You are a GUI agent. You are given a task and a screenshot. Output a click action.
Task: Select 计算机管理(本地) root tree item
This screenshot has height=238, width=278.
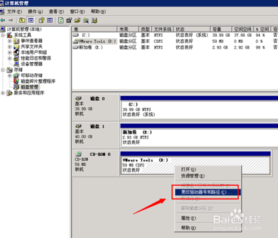click(x=24, y=29)
